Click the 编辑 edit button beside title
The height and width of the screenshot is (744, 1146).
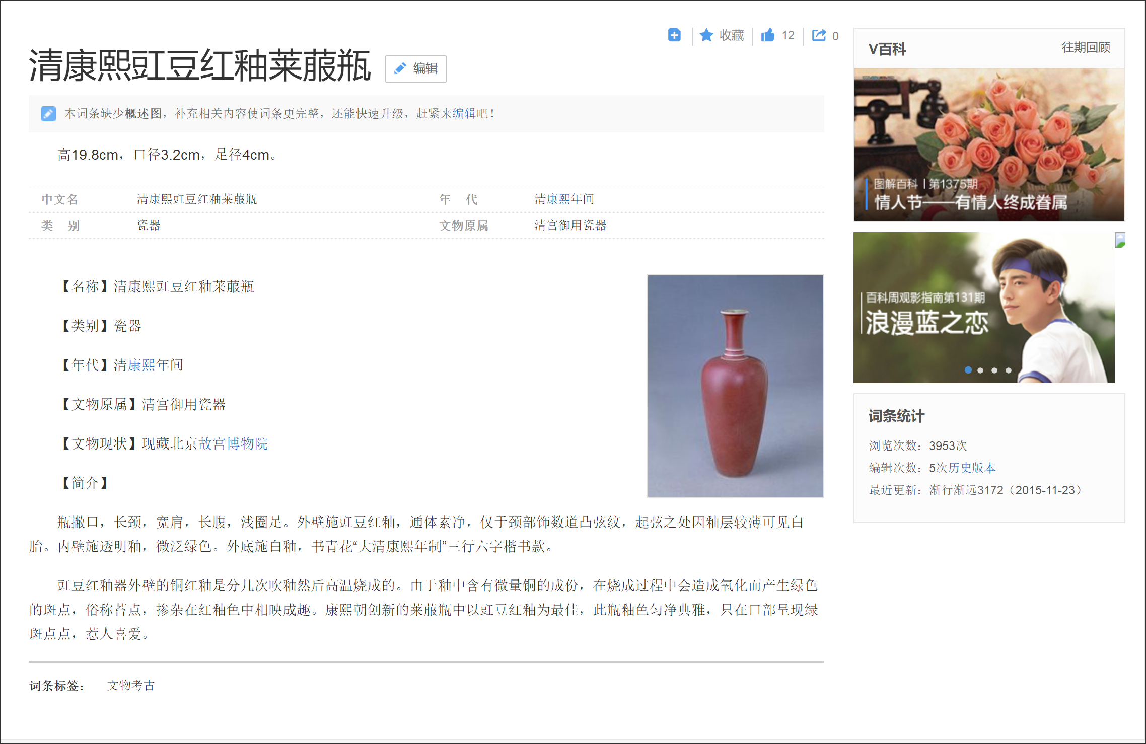(x=416, y=69)
